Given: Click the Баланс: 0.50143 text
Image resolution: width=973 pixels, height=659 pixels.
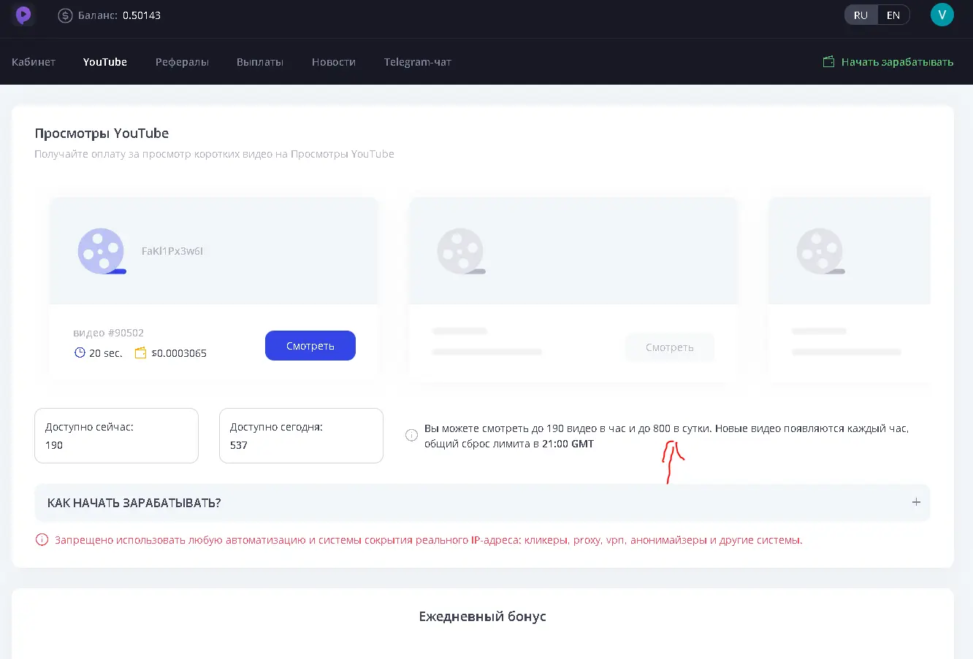Looking at the screenshot, I should pos(119,15).
